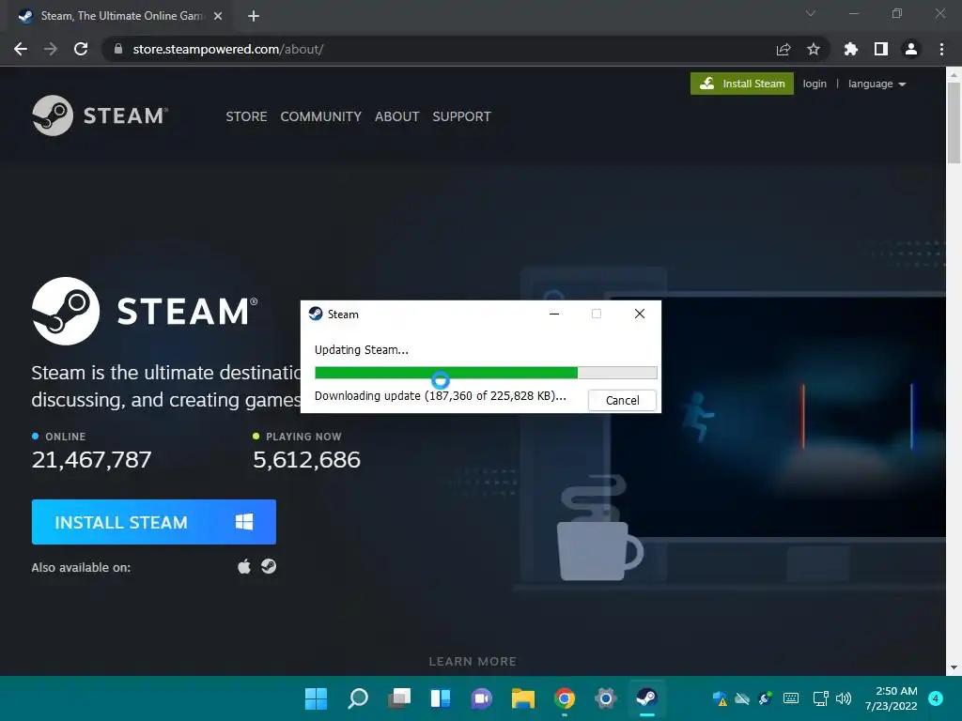Click the Steam logo in the header
Viewport: 962px width, 721px height.
(x=100, y=115)
